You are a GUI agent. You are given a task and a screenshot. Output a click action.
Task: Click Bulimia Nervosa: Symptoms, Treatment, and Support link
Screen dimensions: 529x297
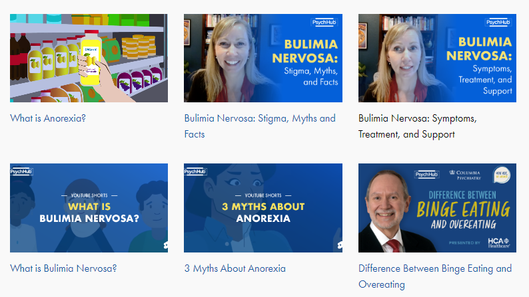coord(417,126)
